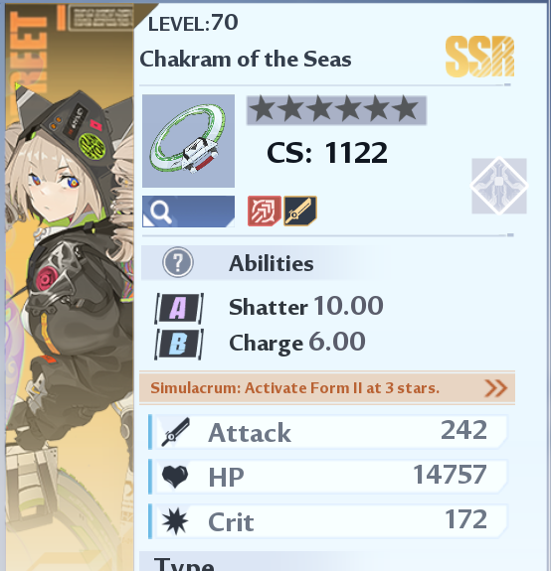Screen dimensions: 551x571
Task: Click the Attack sword icon
Action: 175,432
